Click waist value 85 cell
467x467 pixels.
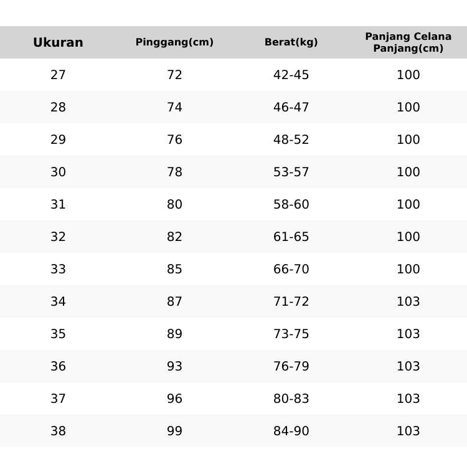click(x=174, y=269)
